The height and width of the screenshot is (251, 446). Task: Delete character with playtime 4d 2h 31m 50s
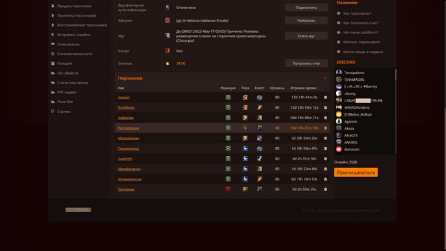point(325,159)
